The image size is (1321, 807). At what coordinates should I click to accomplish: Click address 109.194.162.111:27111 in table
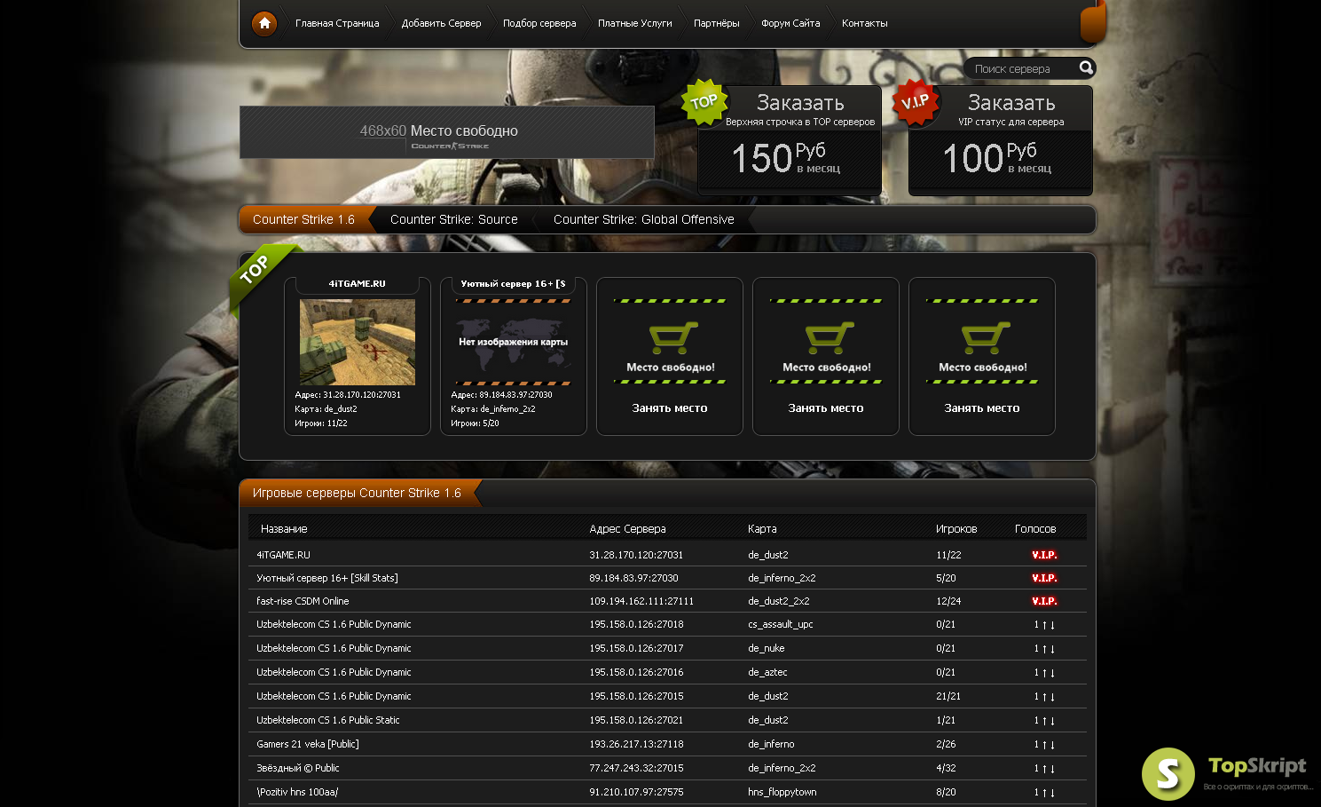641,601
